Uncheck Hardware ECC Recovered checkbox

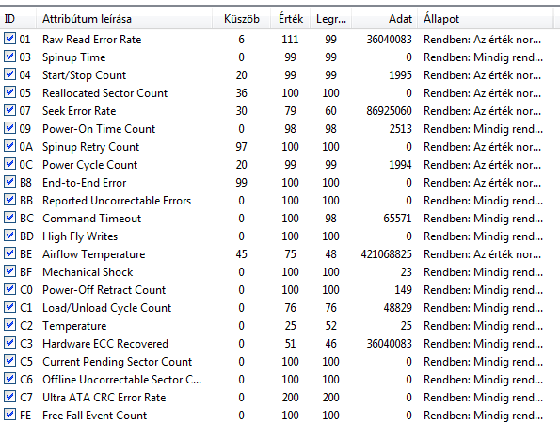coord(9,342)
